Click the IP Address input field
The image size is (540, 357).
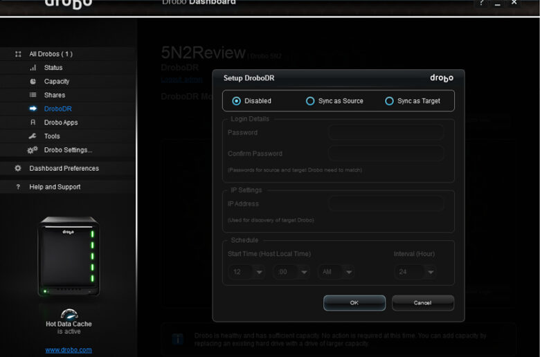tap(386, 204)
